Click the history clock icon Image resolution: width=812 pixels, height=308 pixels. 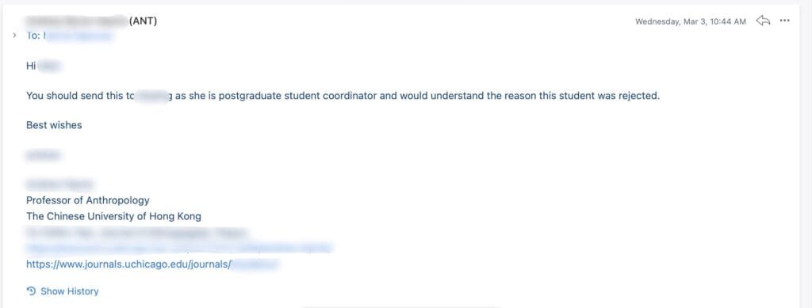point(31,291)
